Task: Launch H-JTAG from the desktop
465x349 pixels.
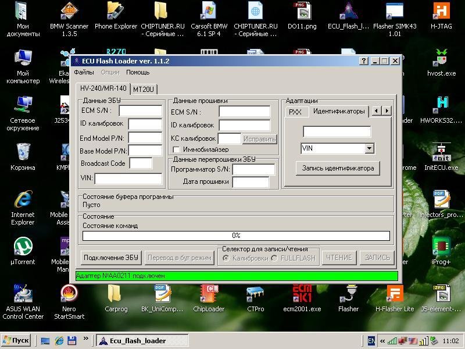Action: (x=442, y=12)
